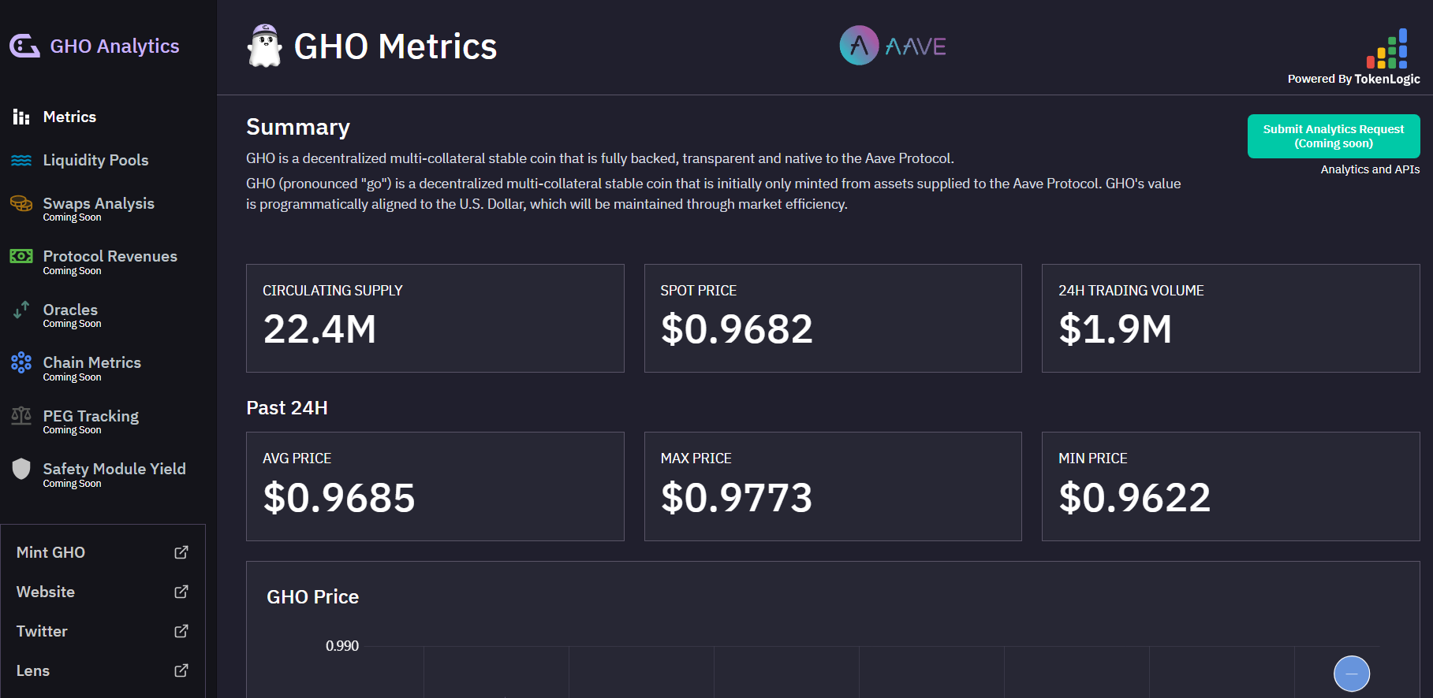1433x698 pixels.
Task: Click the Swaps Analysis coins icon
Action: pyautogui.click(x=21, y=204)
